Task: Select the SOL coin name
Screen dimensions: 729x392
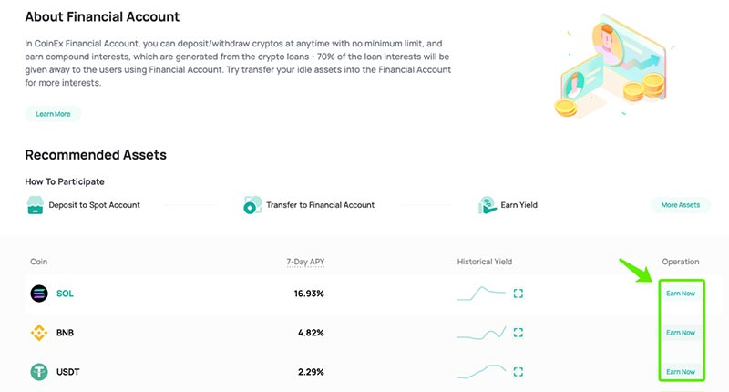Action: point(65,294)
